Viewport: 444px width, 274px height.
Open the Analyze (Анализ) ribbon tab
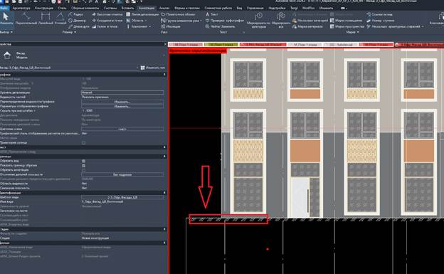[164, 9]
